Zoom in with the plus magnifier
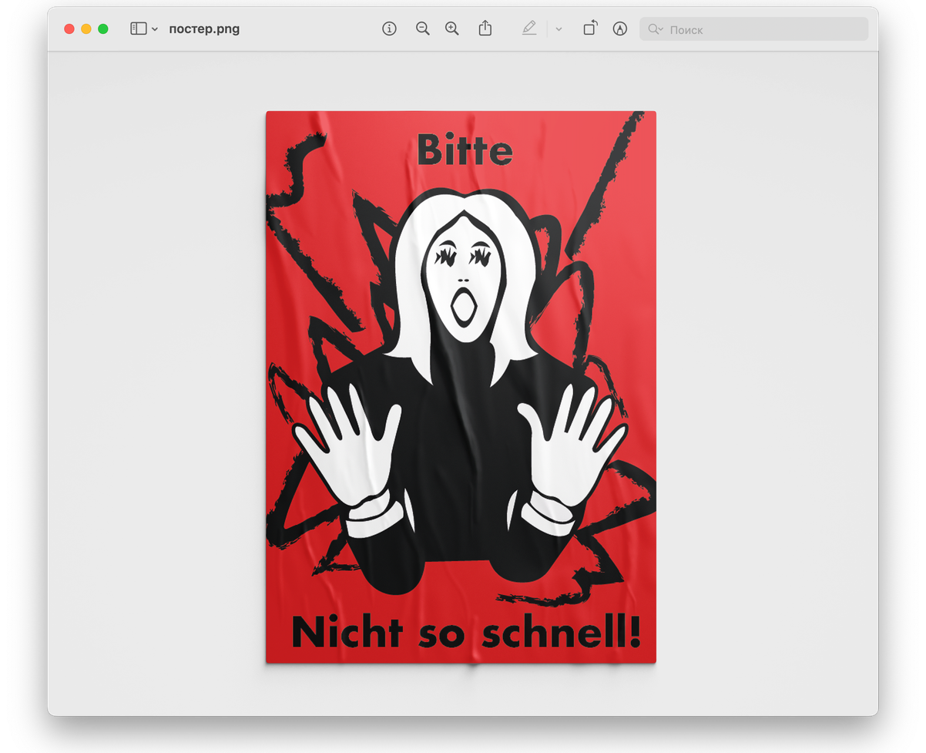 pos(452,29)
